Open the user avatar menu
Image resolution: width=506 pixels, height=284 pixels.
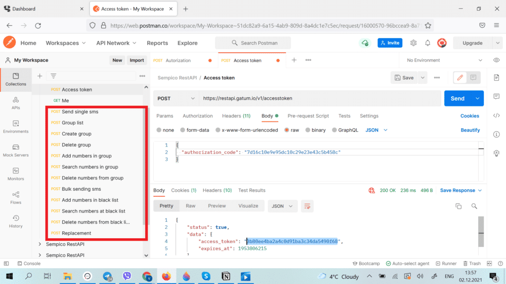(x=442, y=43)
